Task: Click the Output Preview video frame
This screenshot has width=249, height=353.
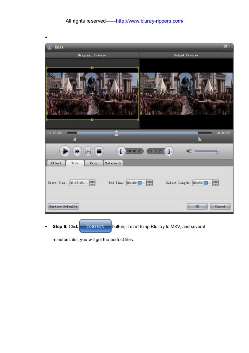Action: pyautogui.click(x=186, y=94)
